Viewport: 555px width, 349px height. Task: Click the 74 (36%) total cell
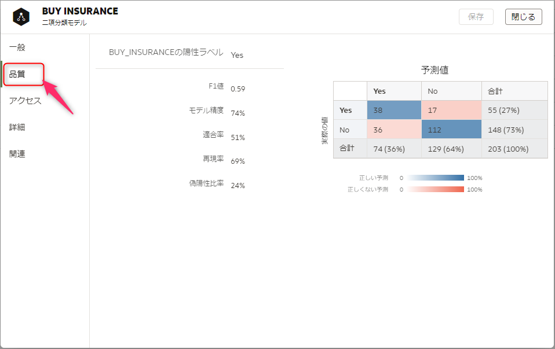point(394,149)
